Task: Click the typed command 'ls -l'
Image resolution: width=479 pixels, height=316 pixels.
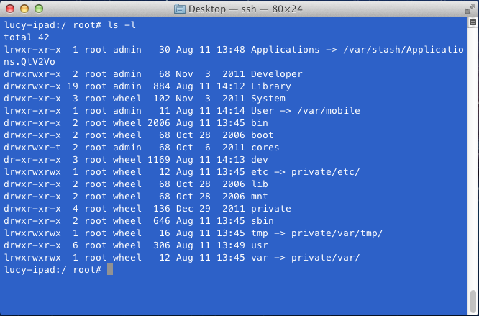Action: tap(122, 25)
